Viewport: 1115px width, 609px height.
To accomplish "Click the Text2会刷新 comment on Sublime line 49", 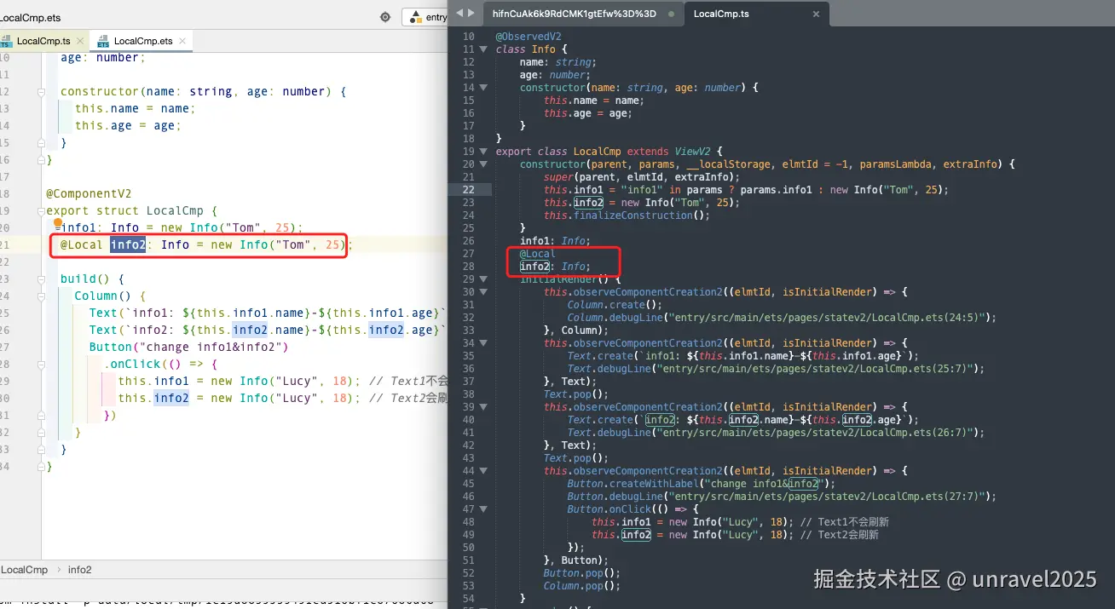I will pyautogui.click(x=841, y=535).
